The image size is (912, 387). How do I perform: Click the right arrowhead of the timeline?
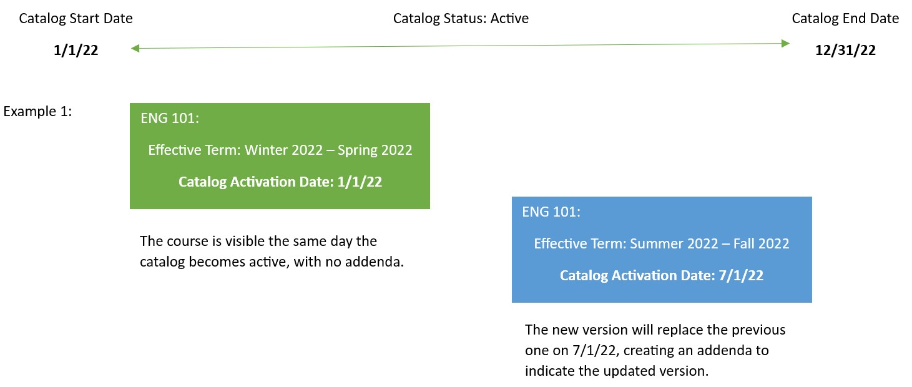[786, 43]
